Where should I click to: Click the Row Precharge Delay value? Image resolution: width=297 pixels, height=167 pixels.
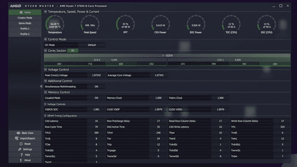pos(159,121)
